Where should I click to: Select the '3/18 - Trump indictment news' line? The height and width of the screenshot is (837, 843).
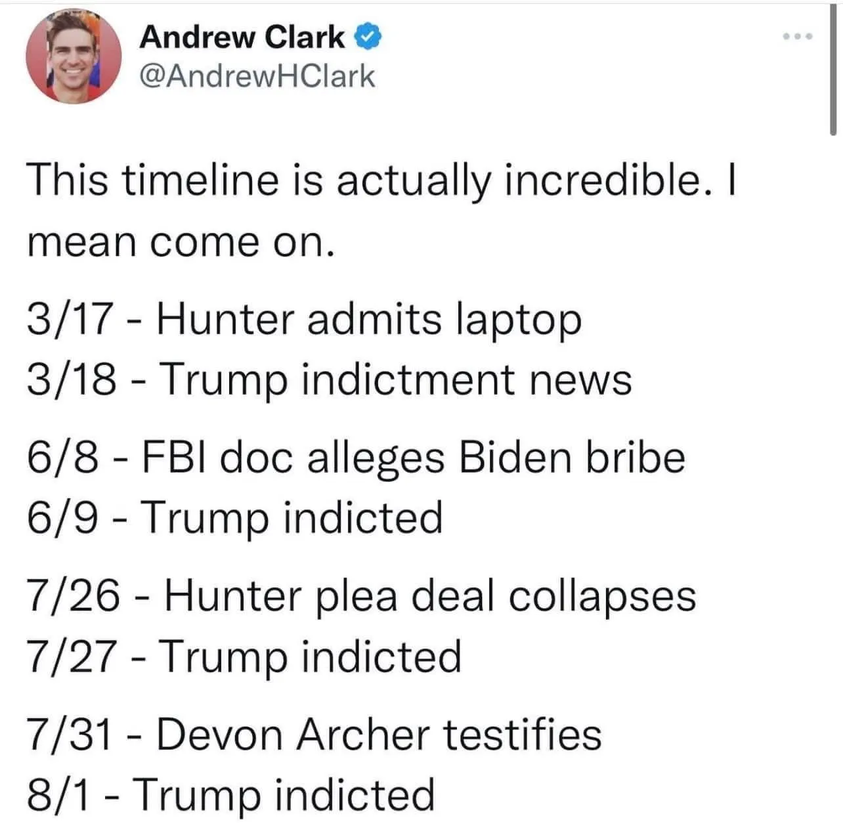pos(329,380)
